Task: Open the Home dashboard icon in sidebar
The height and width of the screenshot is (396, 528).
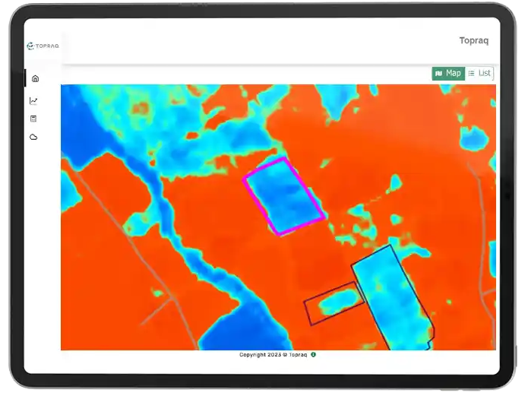Action: (35, 78)
